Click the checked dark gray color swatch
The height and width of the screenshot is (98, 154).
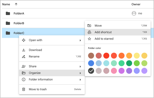pos(91,71)
